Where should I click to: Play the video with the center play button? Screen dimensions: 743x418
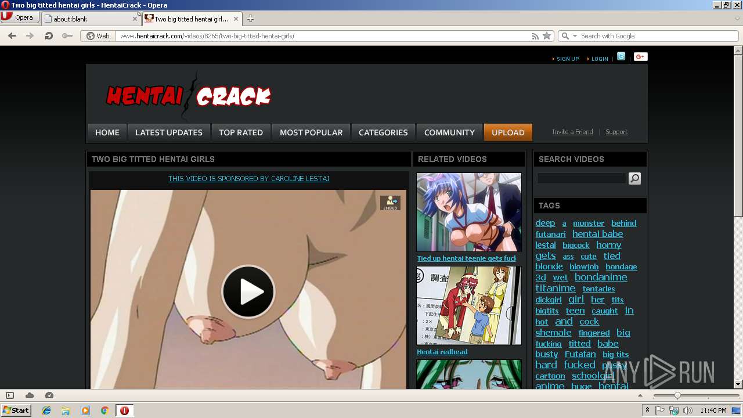(248, 291)
